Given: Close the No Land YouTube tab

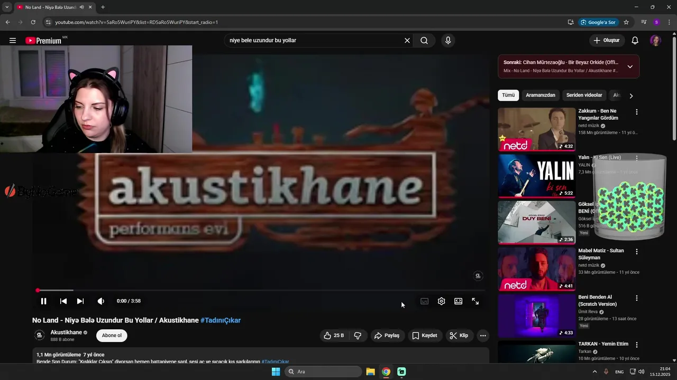Looking at the screenshot, I should point(90,7).
